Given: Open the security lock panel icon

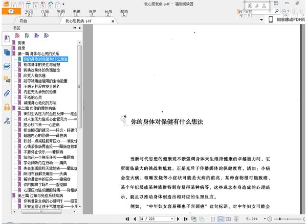Looking at the screenshot, I should pos(7,107).
